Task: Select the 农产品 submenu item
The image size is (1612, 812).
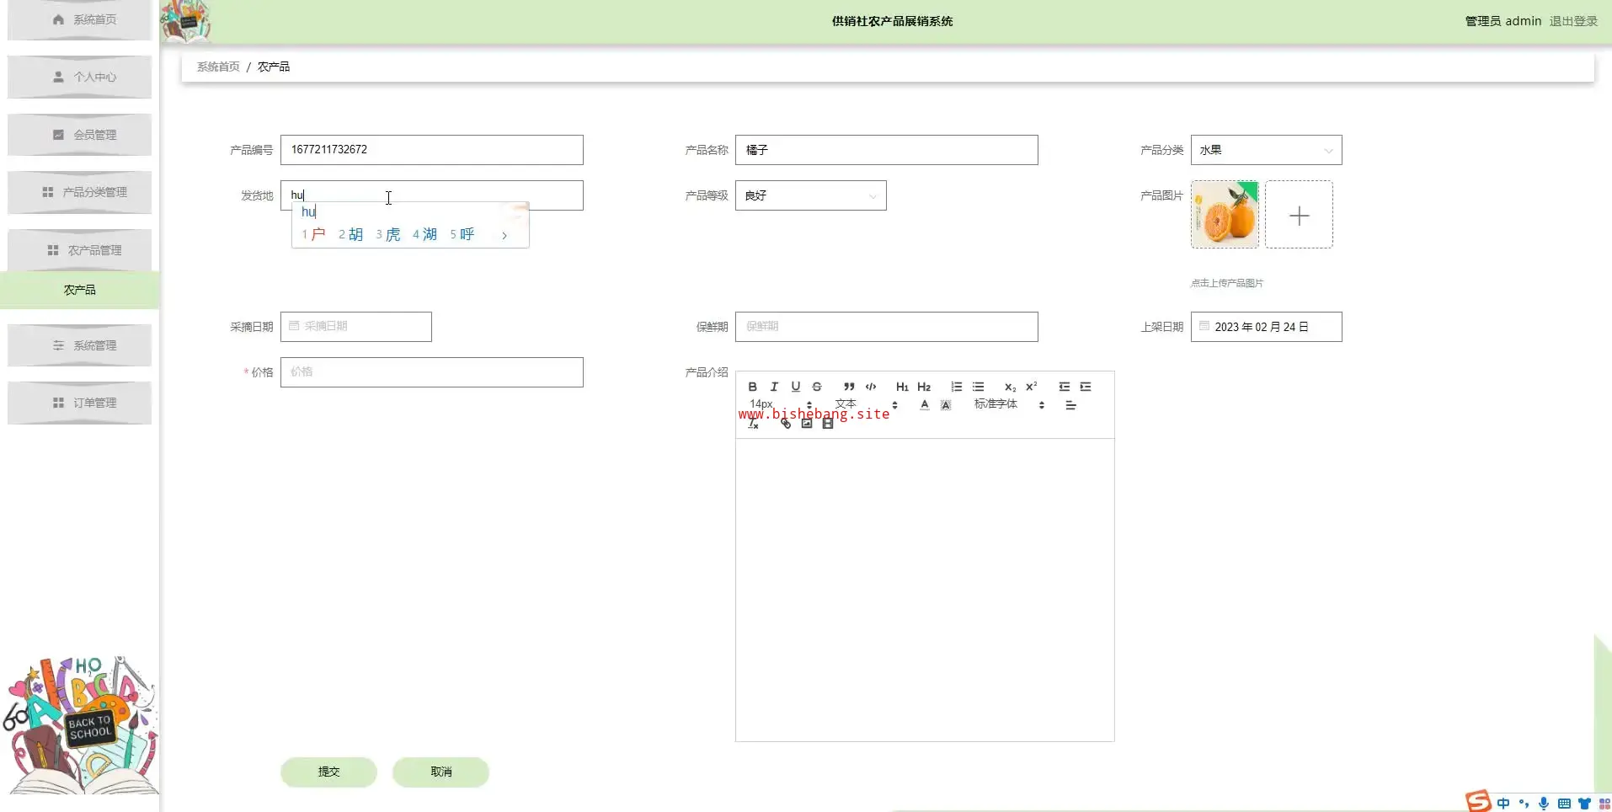Action: 80,290
